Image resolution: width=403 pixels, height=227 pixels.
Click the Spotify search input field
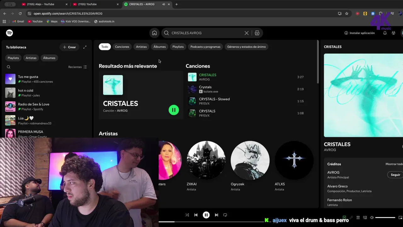pyautogui.click(x=207, y=33)
